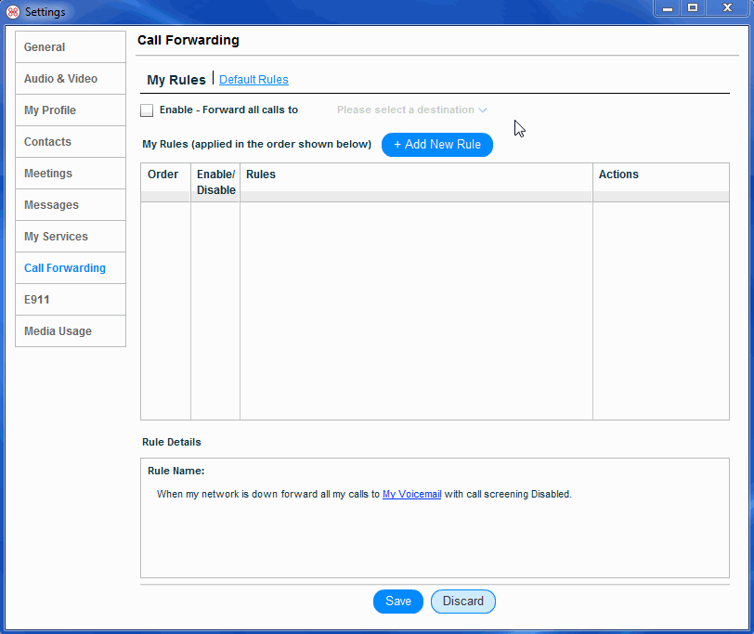Save the call forwarding settings
This screenshot has height=634, width=754.
[x=398, y=602]
